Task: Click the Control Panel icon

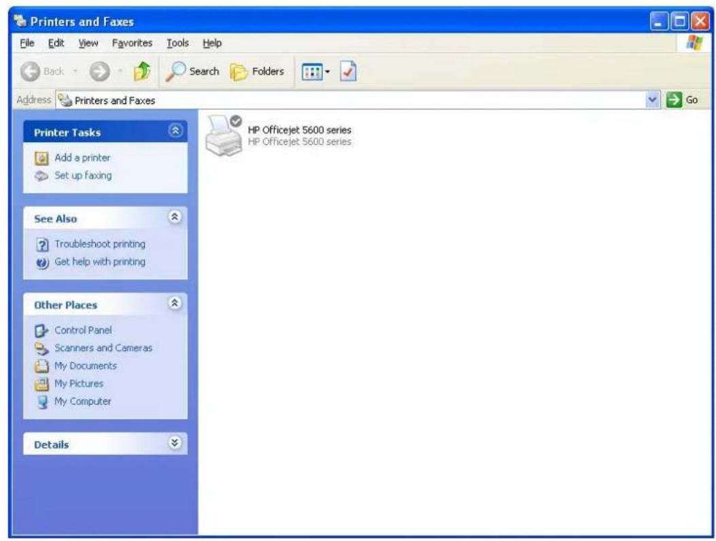Action: pyautogui.click(x=41, y=330)
